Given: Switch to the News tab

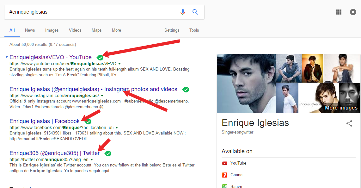Looking at the screenshot, I should click(30, 30).
